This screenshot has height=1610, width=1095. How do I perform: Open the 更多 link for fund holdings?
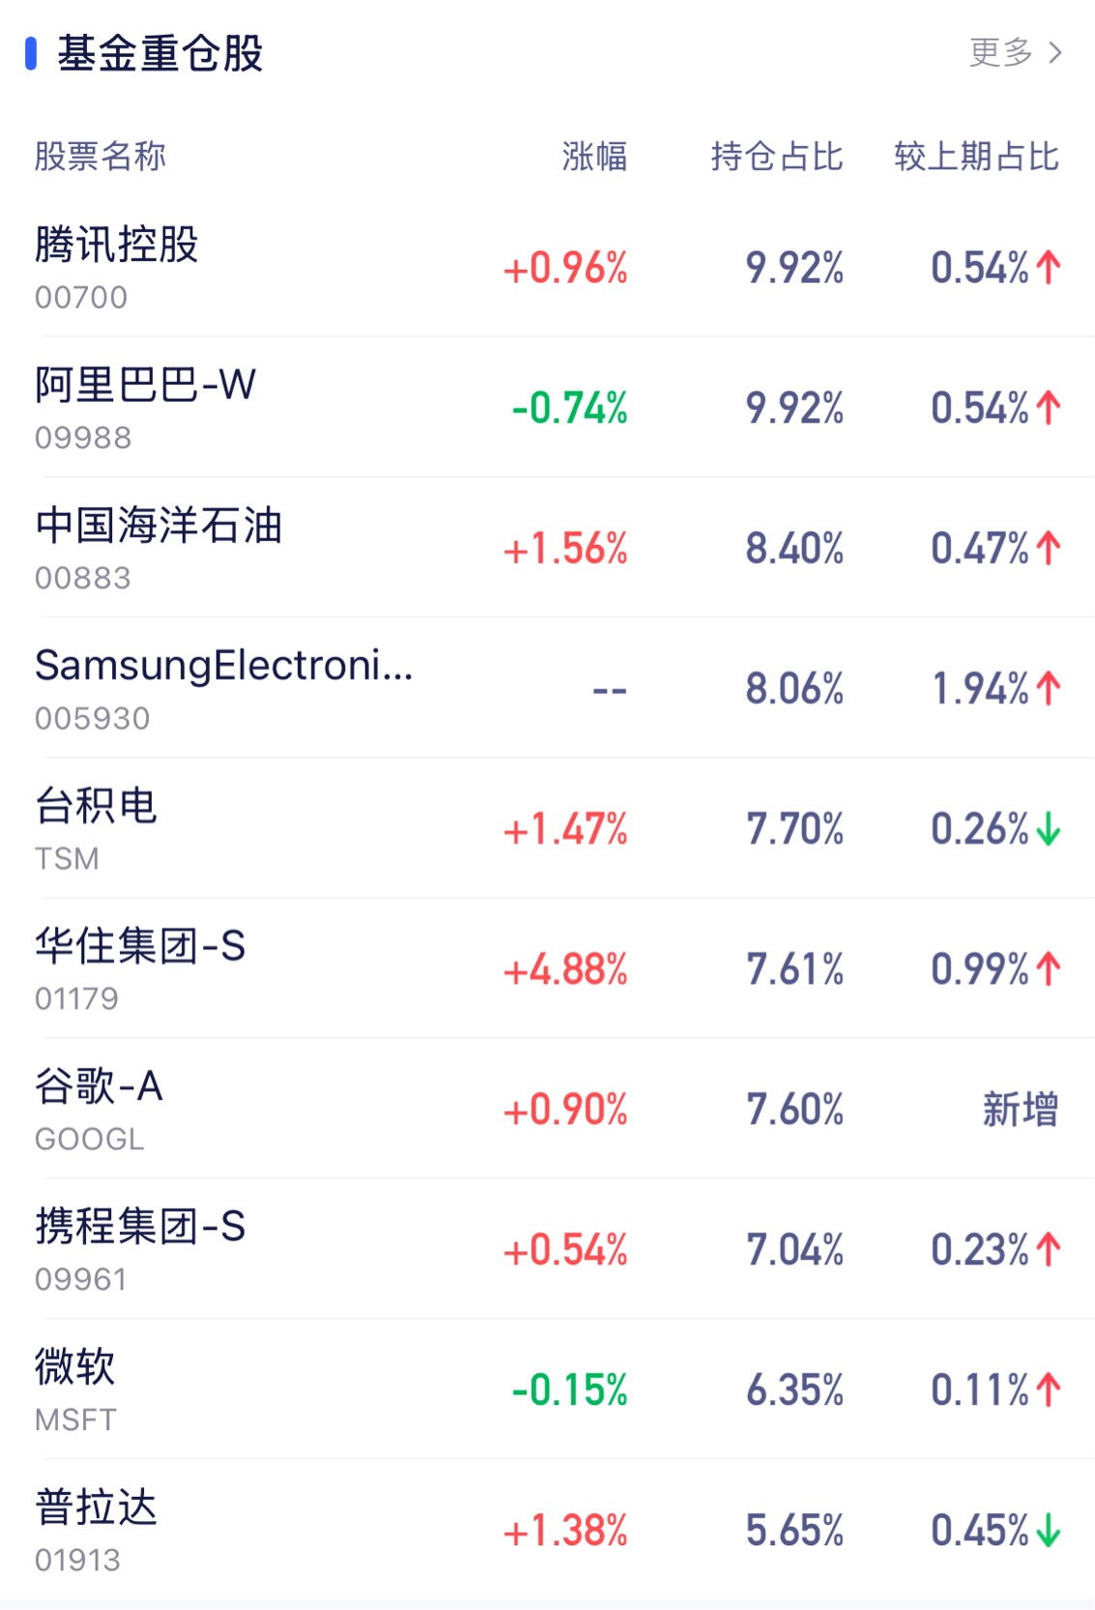[1000, 52]
